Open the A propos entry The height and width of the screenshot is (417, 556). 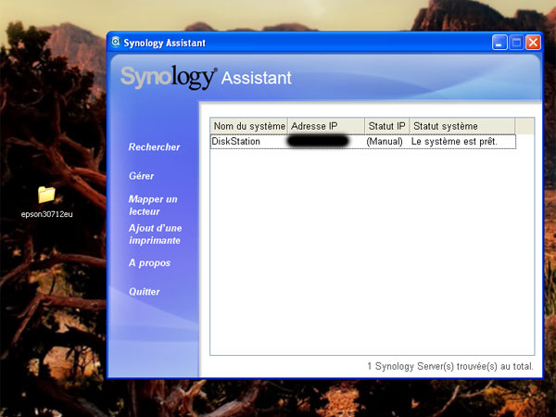pyautogui.click(x=149, y=263)
